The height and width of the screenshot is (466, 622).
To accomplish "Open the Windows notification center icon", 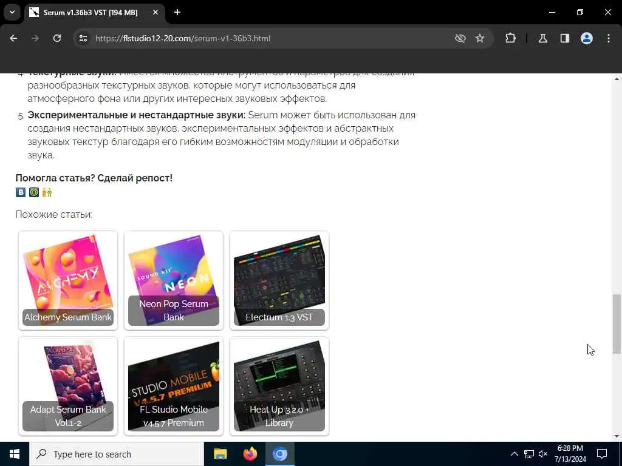I will [602, 454].
